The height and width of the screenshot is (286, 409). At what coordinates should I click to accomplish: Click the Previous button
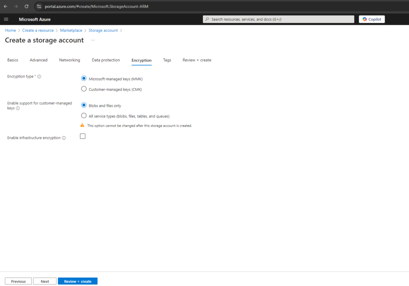point(18,281)
